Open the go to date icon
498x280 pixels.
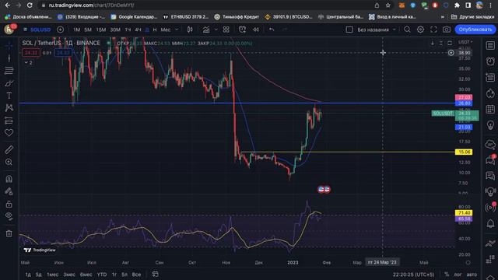point(156,275)
